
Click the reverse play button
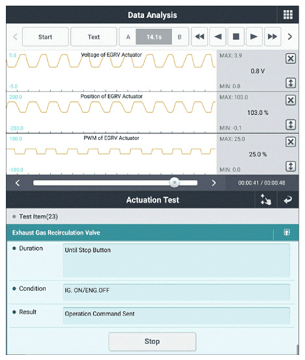[x=218, y=37]
